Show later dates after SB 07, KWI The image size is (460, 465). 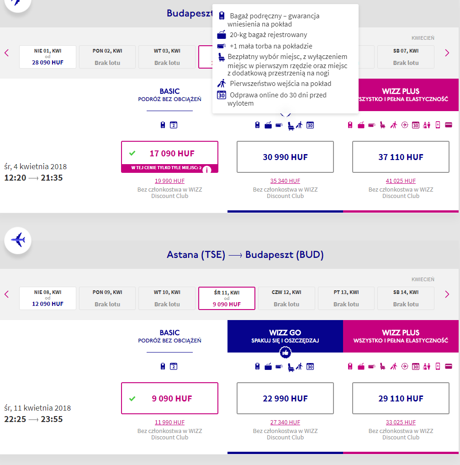447,53
